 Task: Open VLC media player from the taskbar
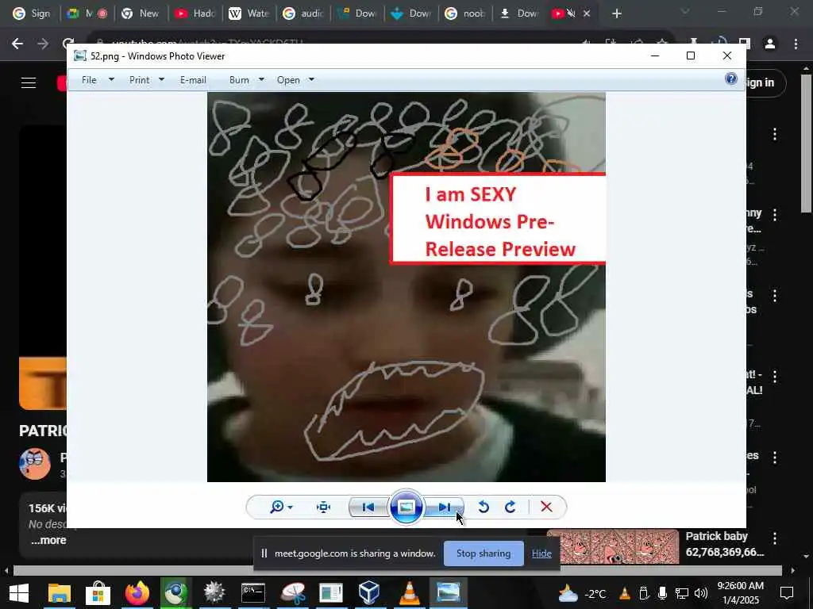pyautogui.click(x=409, y=593)
